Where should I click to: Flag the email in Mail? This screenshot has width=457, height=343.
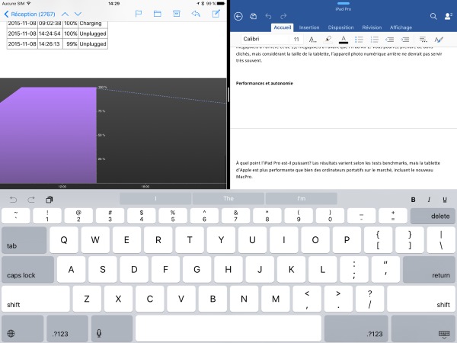(139, 14)
